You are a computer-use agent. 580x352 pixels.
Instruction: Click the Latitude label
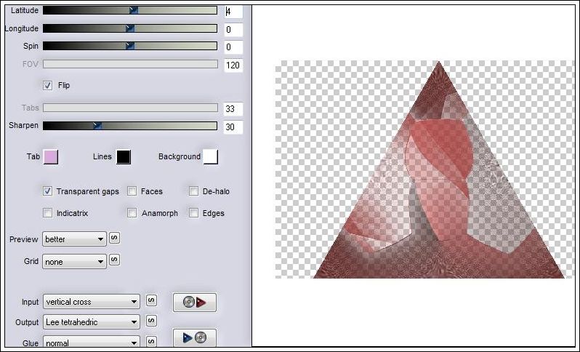(x=25, y=10)
